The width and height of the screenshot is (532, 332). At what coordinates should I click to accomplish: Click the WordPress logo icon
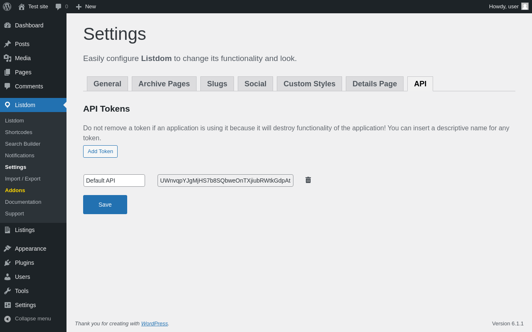pos(7,7)
